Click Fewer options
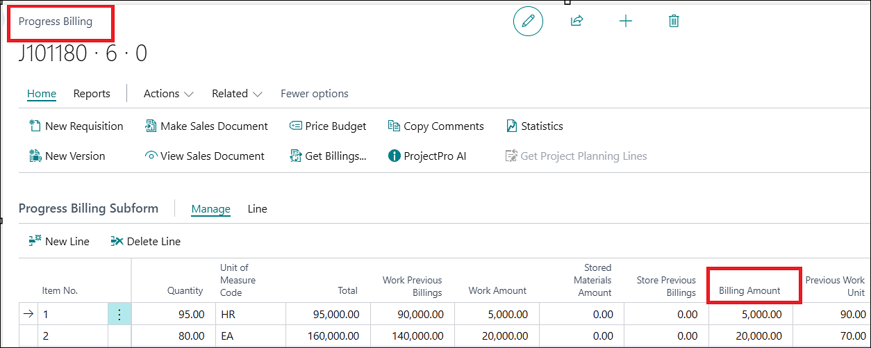This screenshot has height=348, width=871. 315,94
